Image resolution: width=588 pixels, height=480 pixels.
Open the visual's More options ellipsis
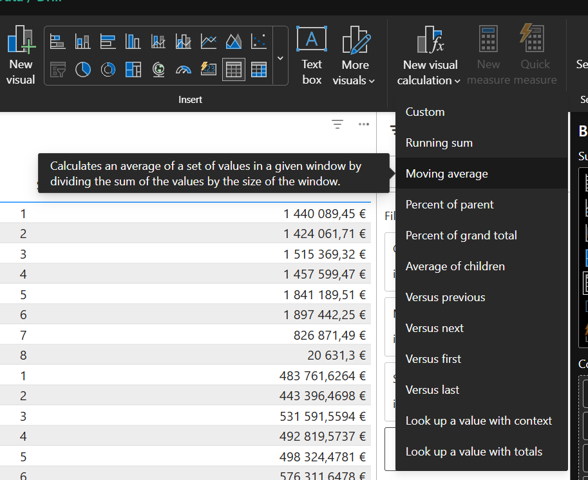(x=364, y=124)
